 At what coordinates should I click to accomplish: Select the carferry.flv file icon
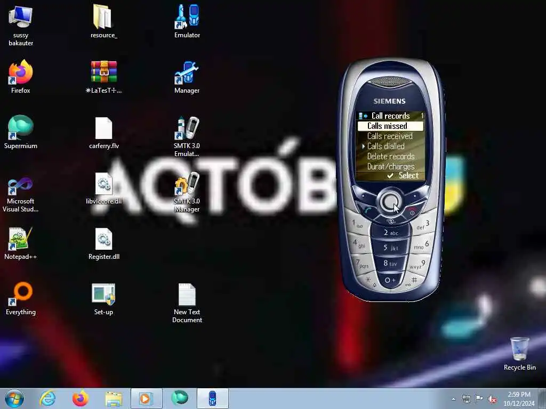[103, 133]
